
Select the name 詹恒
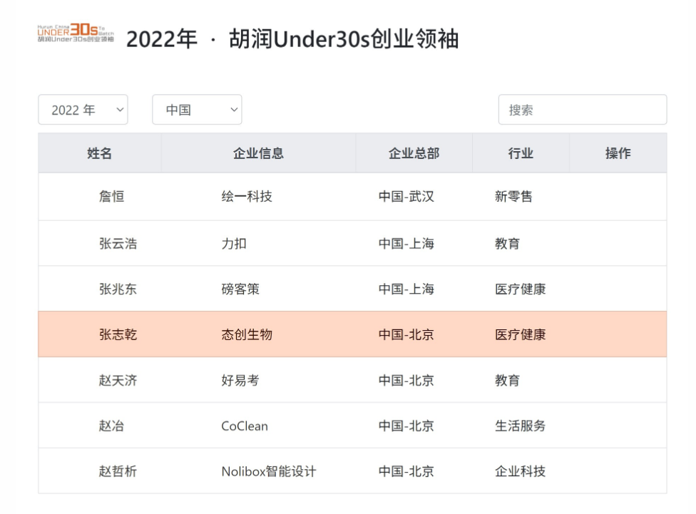(111, 196)
